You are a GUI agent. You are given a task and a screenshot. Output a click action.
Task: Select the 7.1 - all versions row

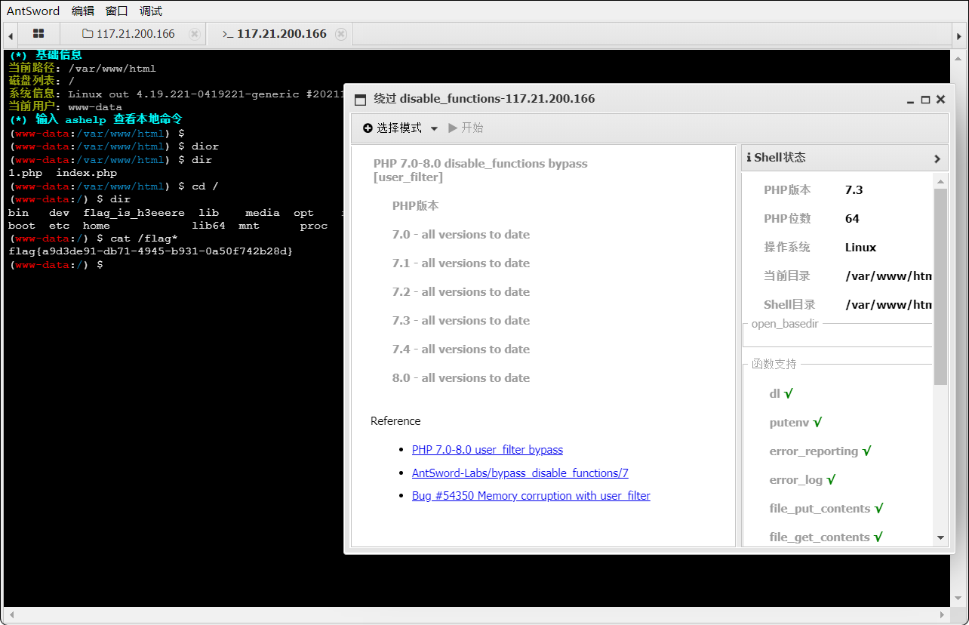tap(461, 263)
